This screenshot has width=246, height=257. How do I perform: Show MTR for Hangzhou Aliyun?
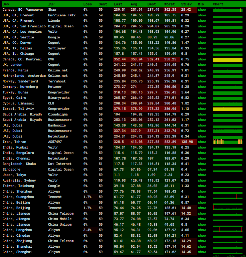(202, 230)
